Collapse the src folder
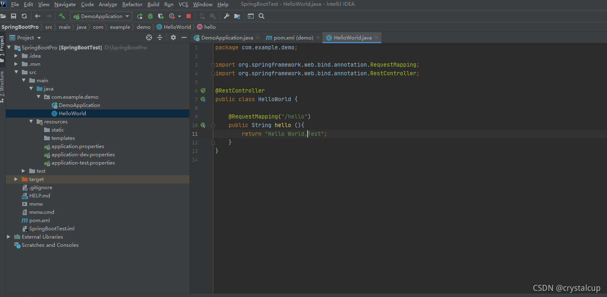The width and height of the screenshot is (607, 297). tap(16, 72)
